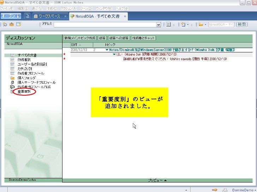The width and height of the screenshot is (257, 192).
Task: Collapse the Notes/Domino8.5 topic twistie
Action: click(x=107, y=50)
